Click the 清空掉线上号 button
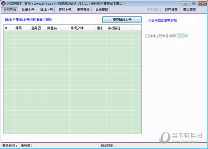This screenshot has width=208, height=149. click(x=122, y=20)
